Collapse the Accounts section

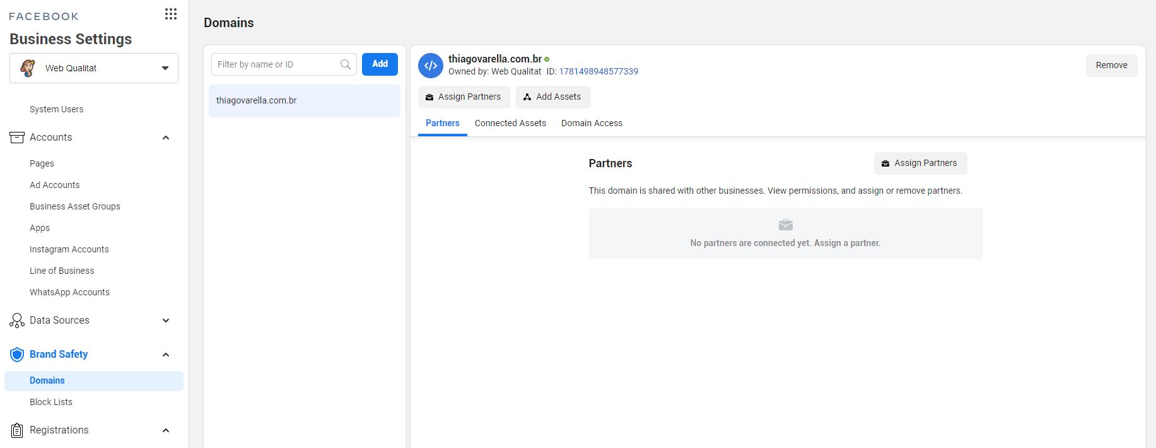point(166,138)
